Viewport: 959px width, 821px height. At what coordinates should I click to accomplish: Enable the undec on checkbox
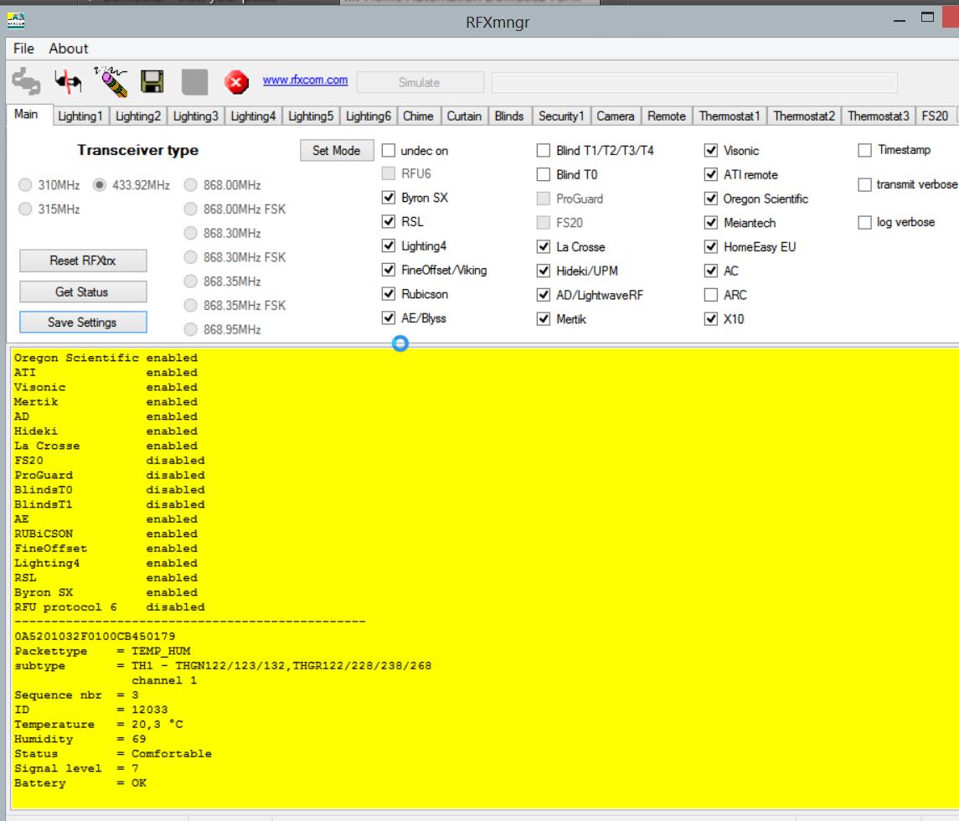pyautogui.click(x=389, y=151)
